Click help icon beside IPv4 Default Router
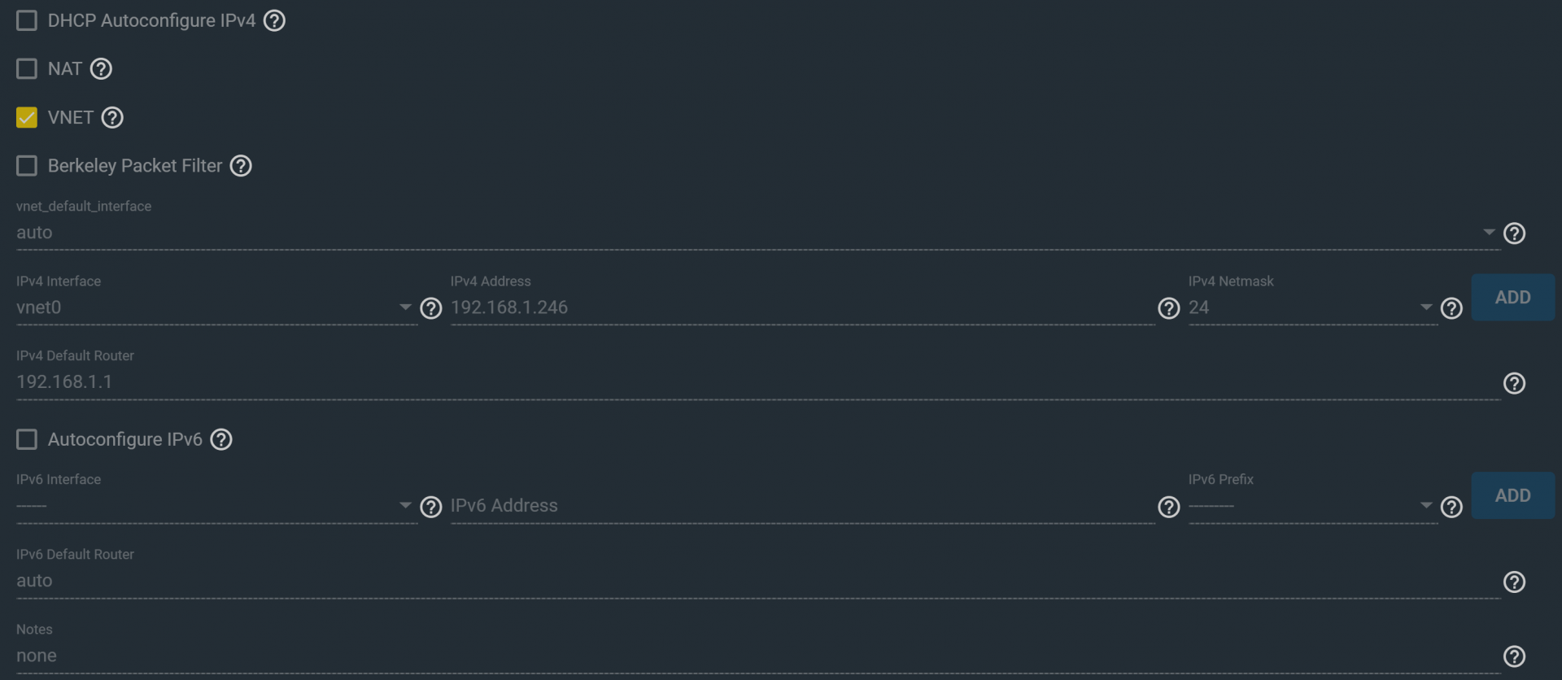Screen dimensions: 1562x680 coord(1514,383)
